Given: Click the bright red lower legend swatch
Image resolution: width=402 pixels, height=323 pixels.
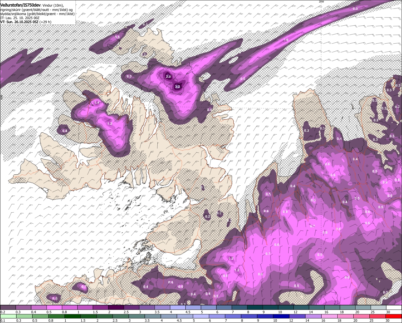Looking at the screenshot, I should (394, 316).
